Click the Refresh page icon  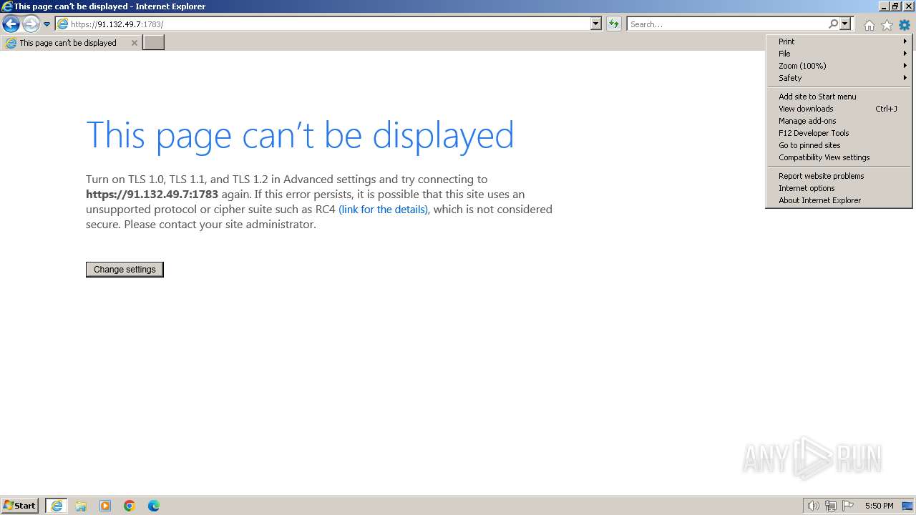(614, 24)
